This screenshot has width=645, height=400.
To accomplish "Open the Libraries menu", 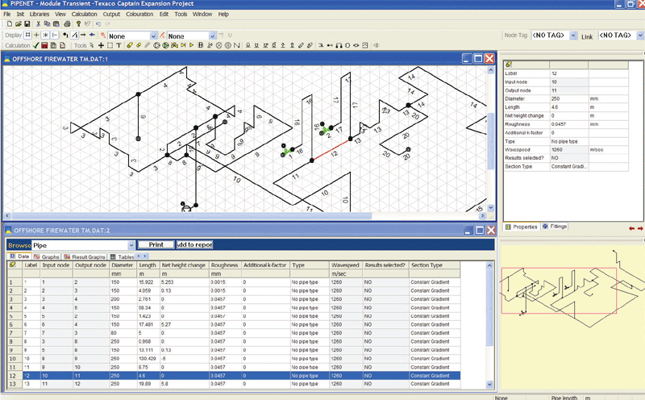I will 40,14.
